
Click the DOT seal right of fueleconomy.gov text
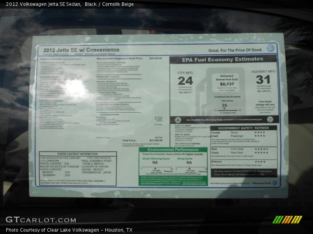[x=270, y=119]
